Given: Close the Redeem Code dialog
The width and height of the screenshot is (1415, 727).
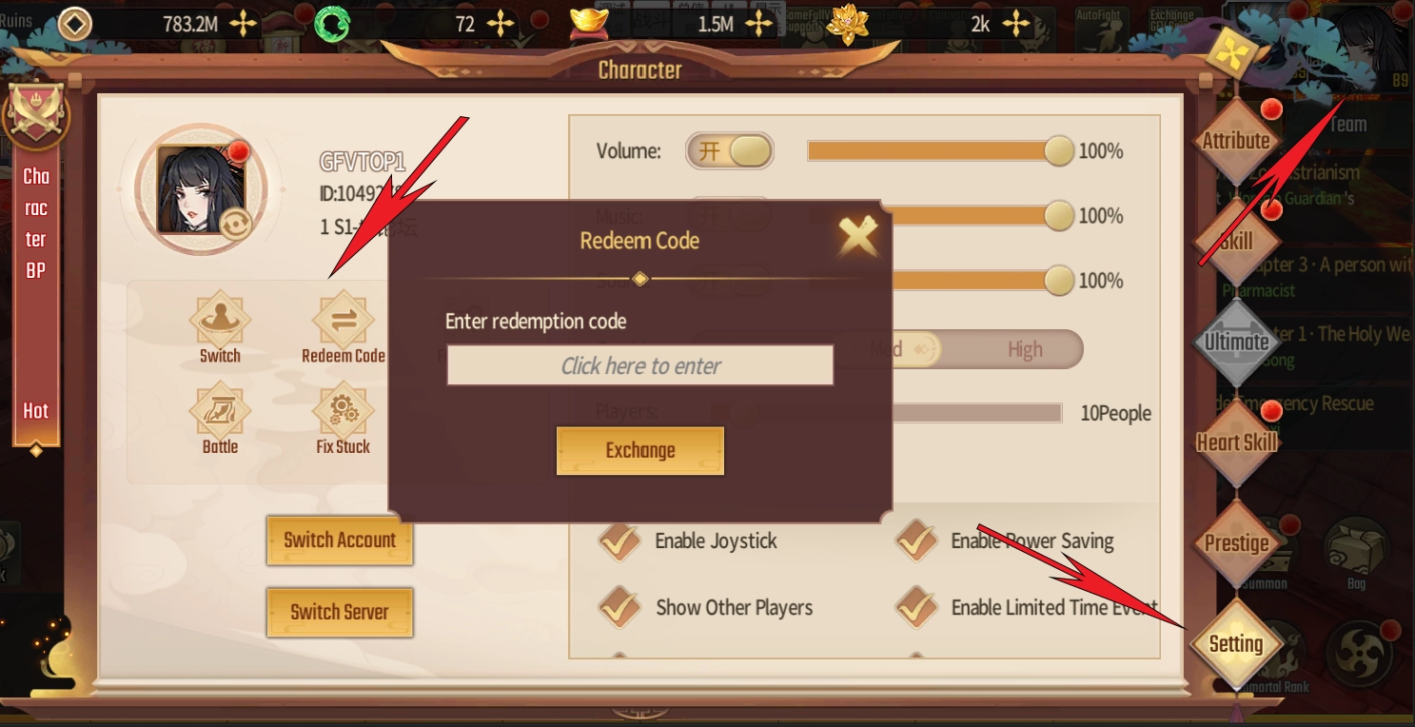Looking at the screenshot, I should click(858, 237).
